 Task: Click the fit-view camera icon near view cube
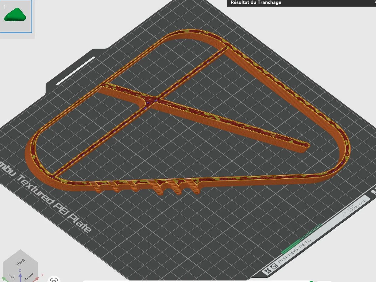pyautogui.click(x=54, y=280)
